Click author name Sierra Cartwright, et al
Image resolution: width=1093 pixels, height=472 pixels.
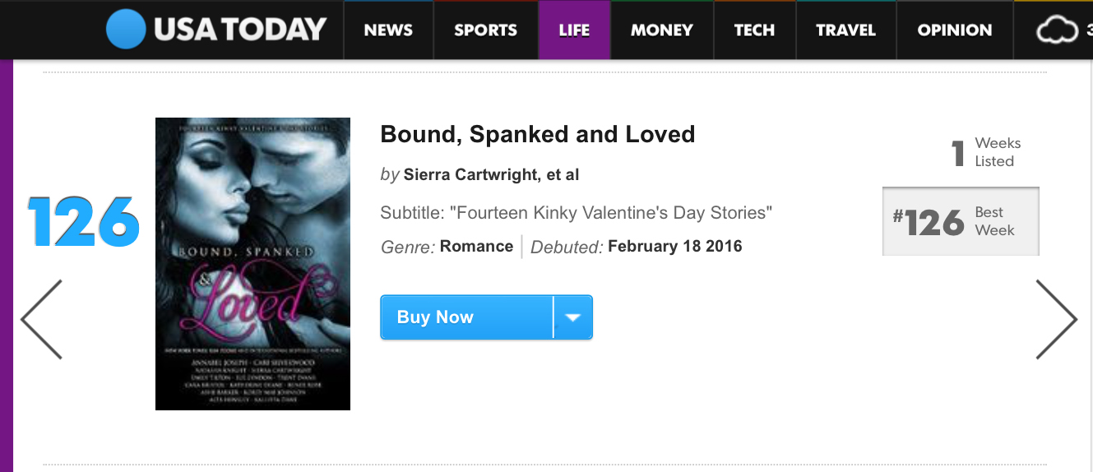click(x=491, y=175)
